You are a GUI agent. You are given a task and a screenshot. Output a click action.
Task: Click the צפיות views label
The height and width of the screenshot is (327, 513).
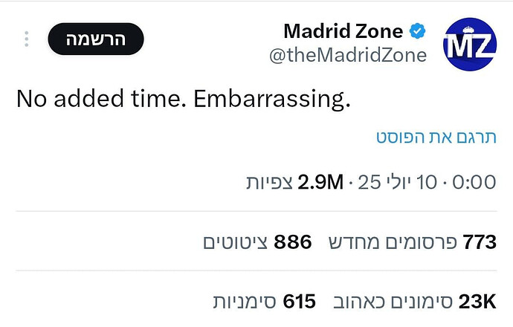270,182
